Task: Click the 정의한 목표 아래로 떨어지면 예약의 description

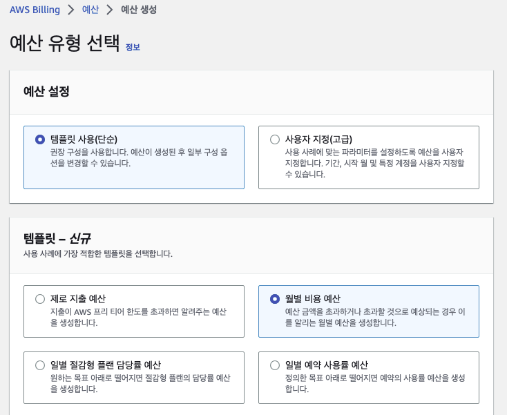Action: tap(375, 383)
